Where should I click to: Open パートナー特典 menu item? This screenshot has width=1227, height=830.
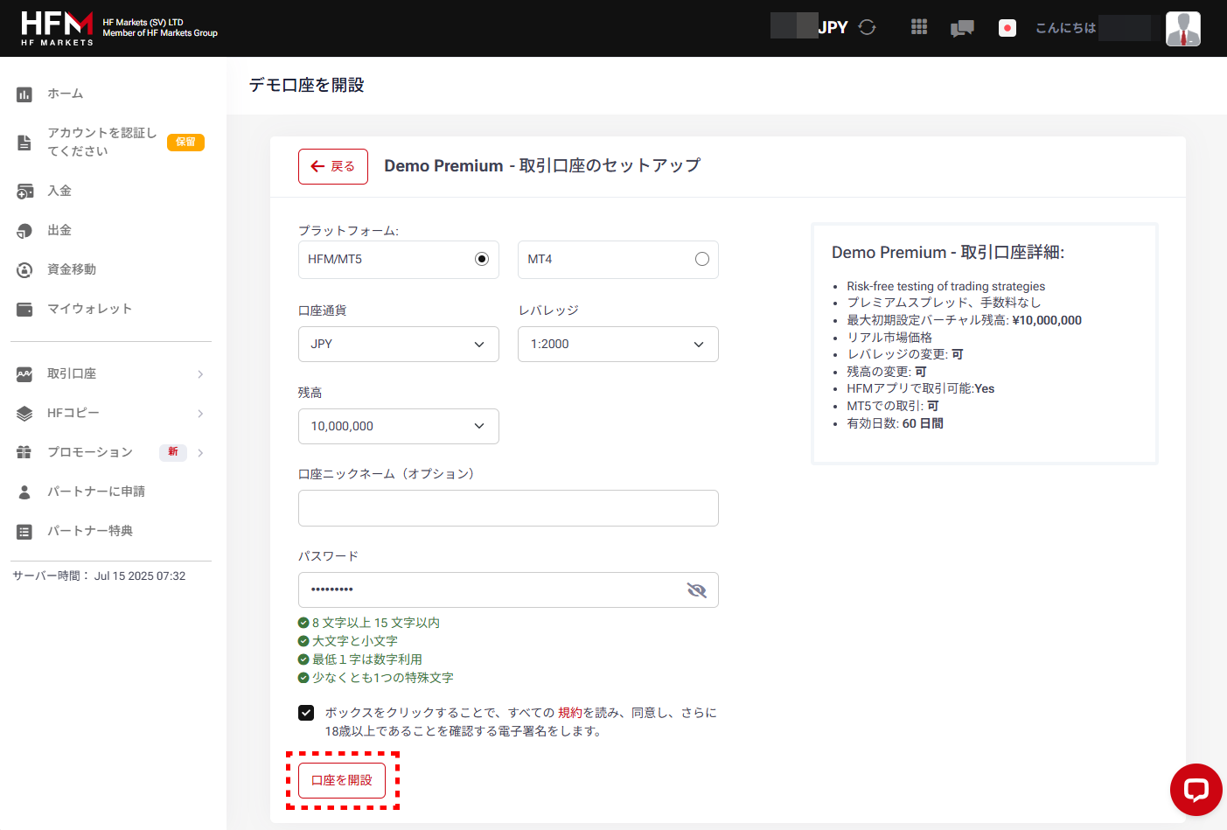coord(90,531)
